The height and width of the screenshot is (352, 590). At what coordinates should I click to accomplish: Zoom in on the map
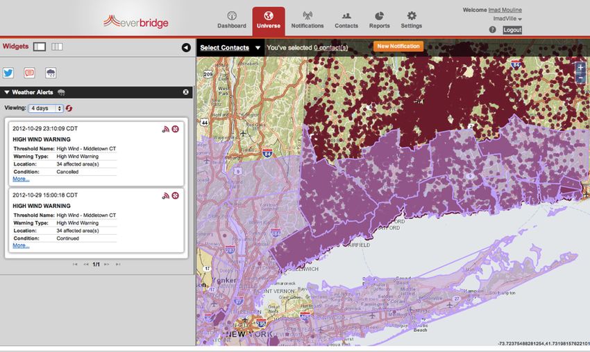580,68
